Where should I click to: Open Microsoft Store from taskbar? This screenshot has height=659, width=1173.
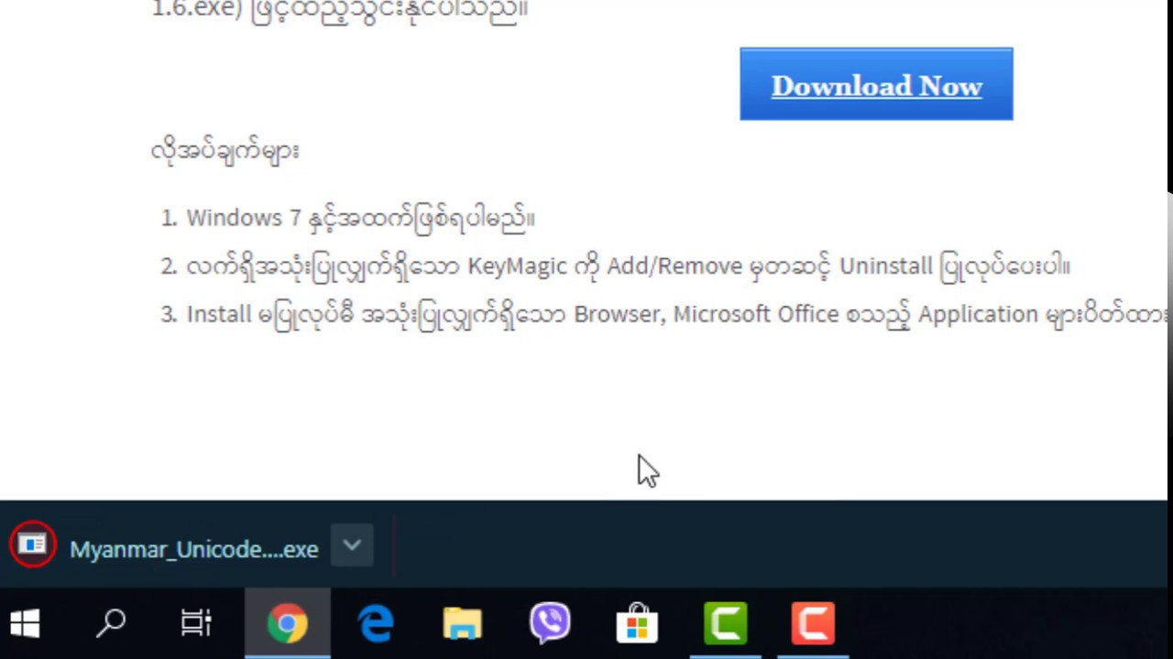(637, 624)
